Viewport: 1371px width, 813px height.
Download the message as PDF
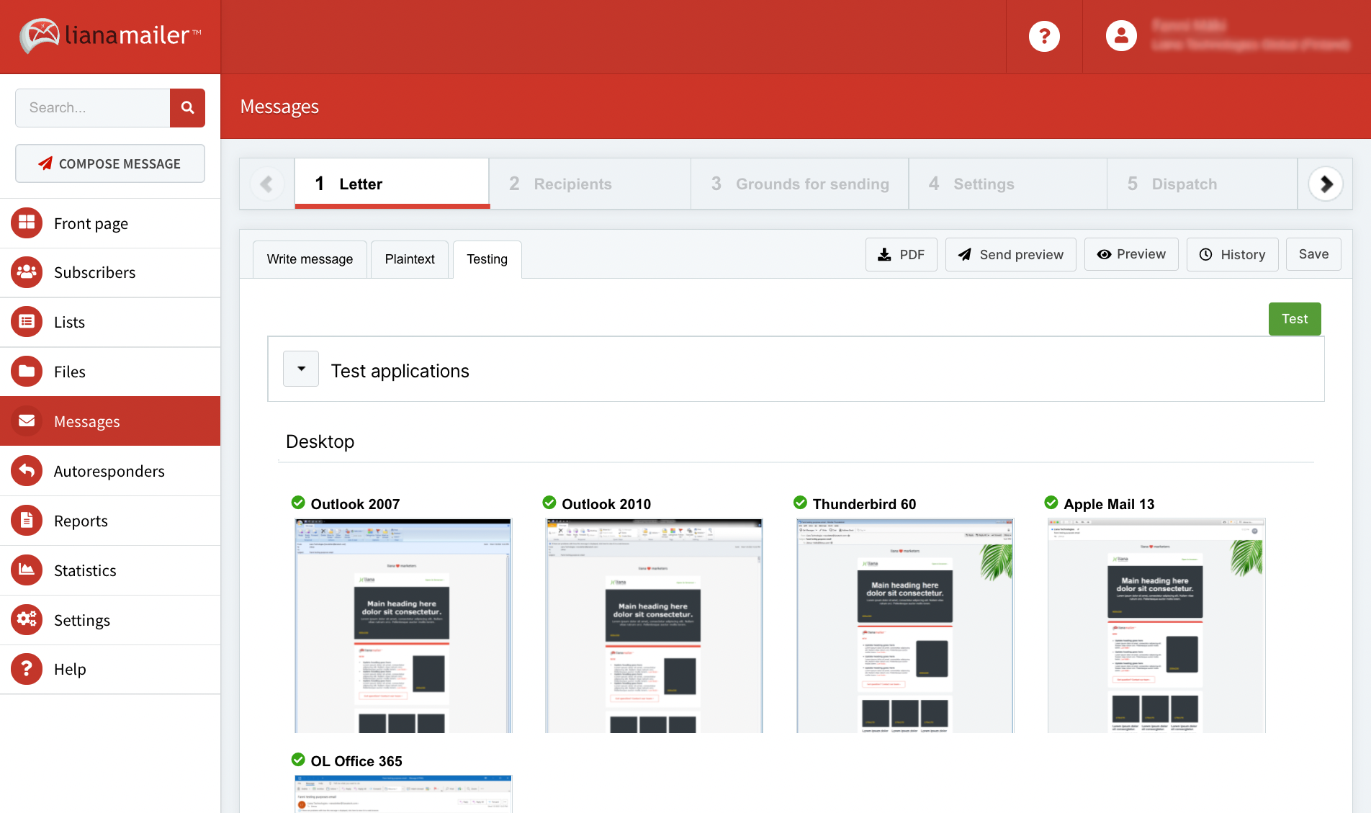click(901, 255)
